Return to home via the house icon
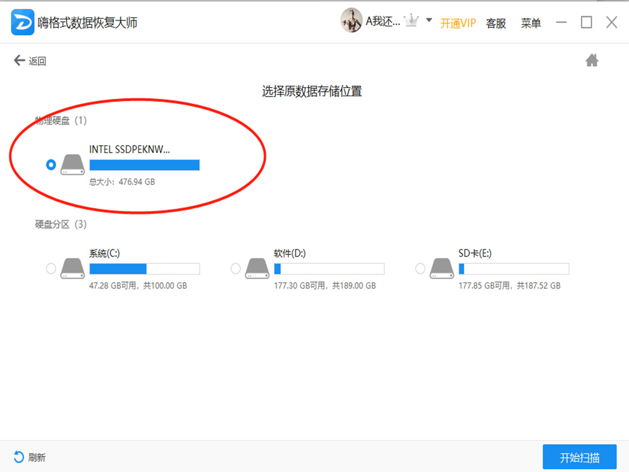629x472 pixels. click(592, 60)
